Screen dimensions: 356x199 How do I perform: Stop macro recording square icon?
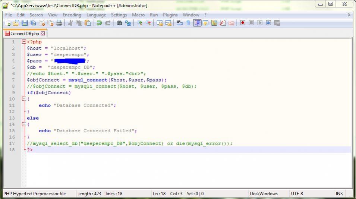(x=251, y=23)
